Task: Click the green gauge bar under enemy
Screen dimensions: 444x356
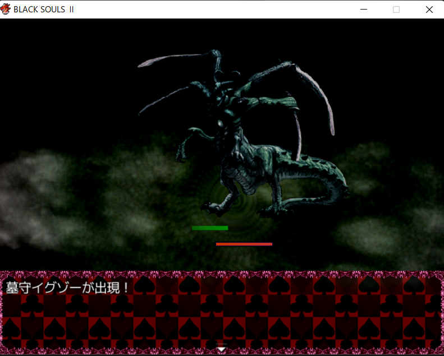Action: point(210,228)
